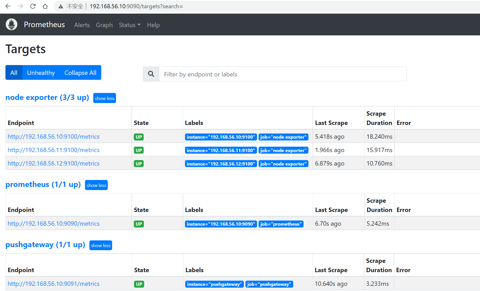This screenshot has height=291, width=480.
Task: Click the 10.640s ago last scrape value
Action: coord(331,284)
